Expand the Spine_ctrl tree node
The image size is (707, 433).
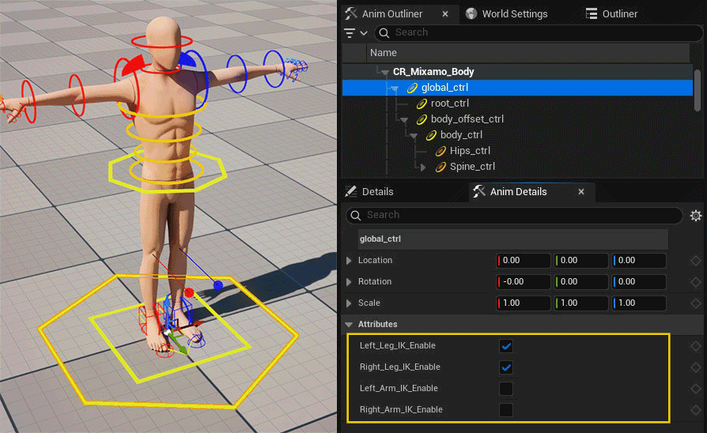pos(422,167)
